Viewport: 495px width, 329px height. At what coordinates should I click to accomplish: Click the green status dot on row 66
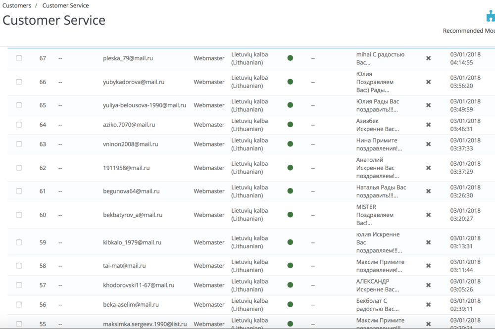point(290,82)
